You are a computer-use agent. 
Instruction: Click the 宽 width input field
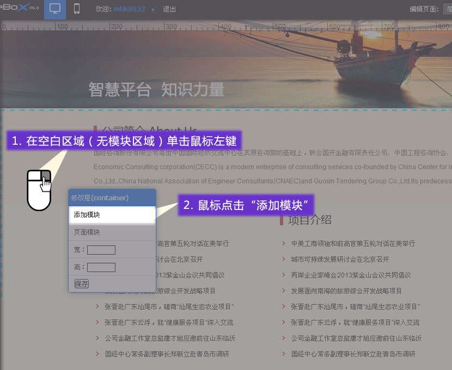tap(101, 250)
